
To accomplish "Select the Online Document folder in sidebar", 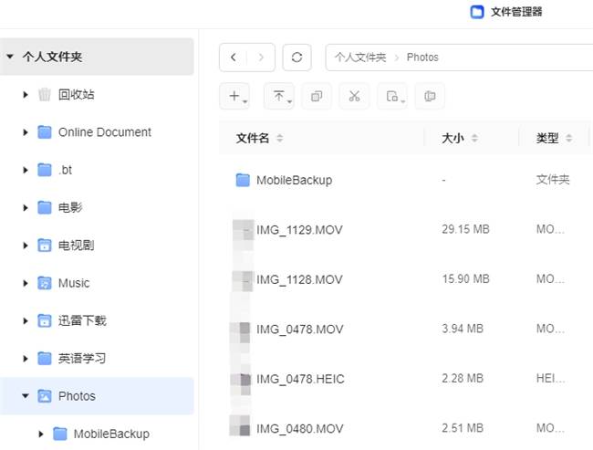I will [x=104, y=132].
